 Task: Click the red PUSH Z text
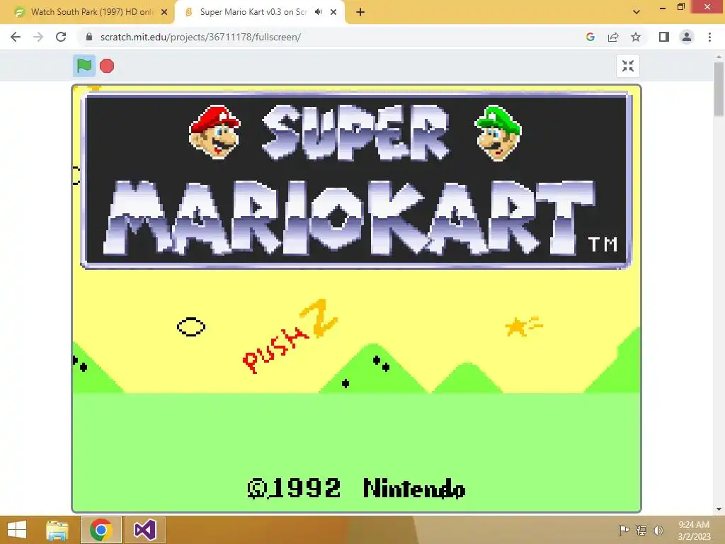click(x=290, y=336)
